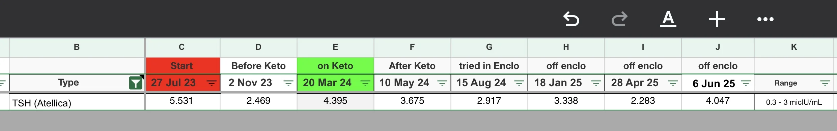
Task: Open filter menu for 20 Mar 24 column
Action: point(365,83)
